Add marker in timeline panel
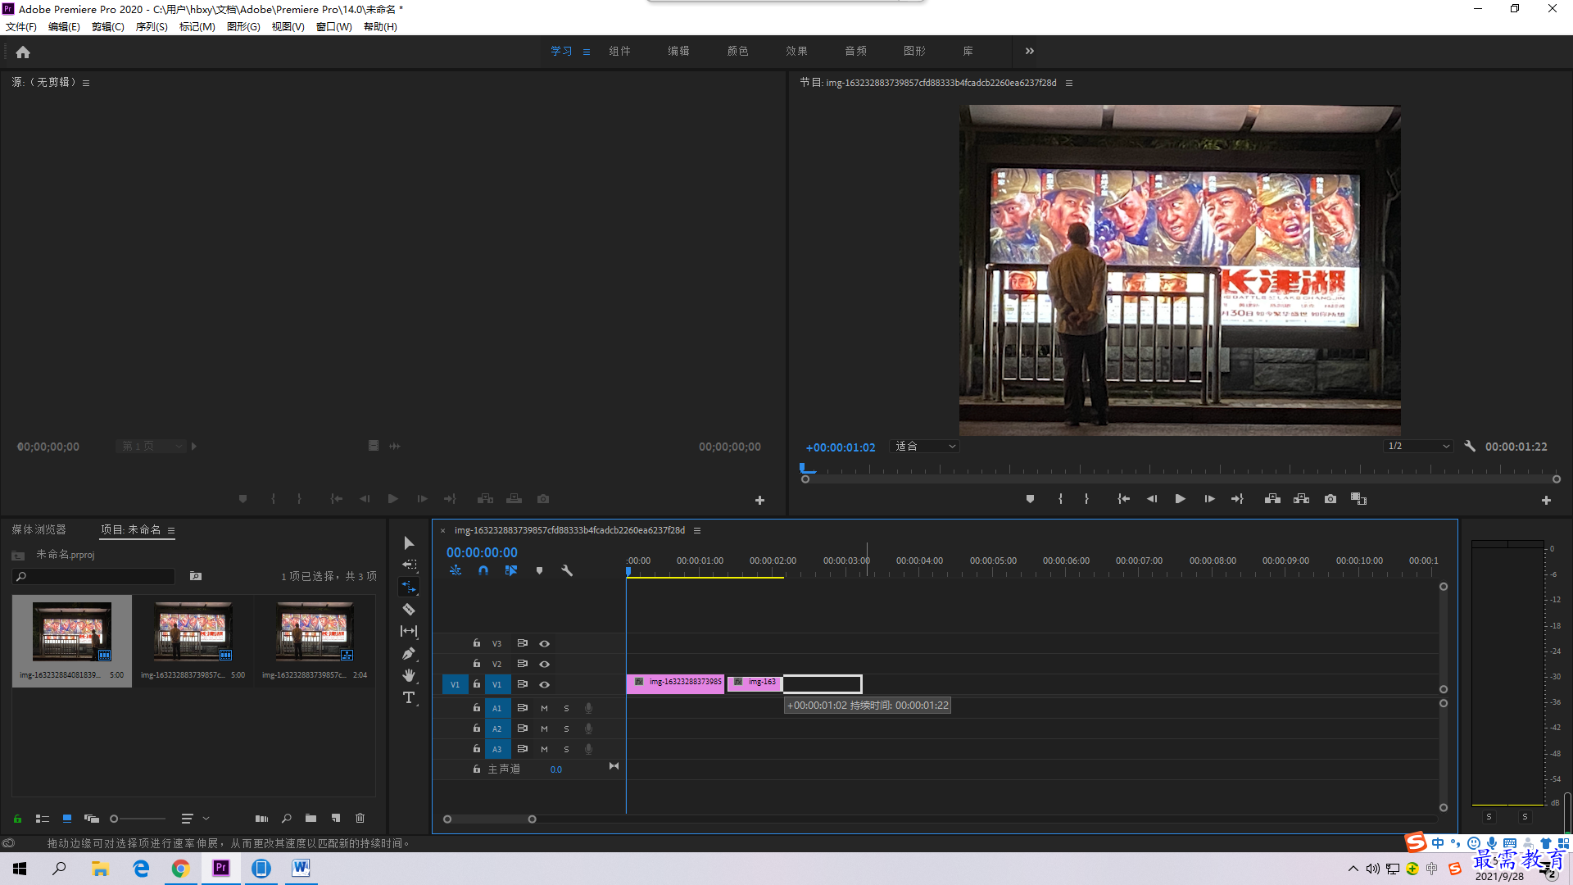The image size is (1573, 885). tap(539, 570)
